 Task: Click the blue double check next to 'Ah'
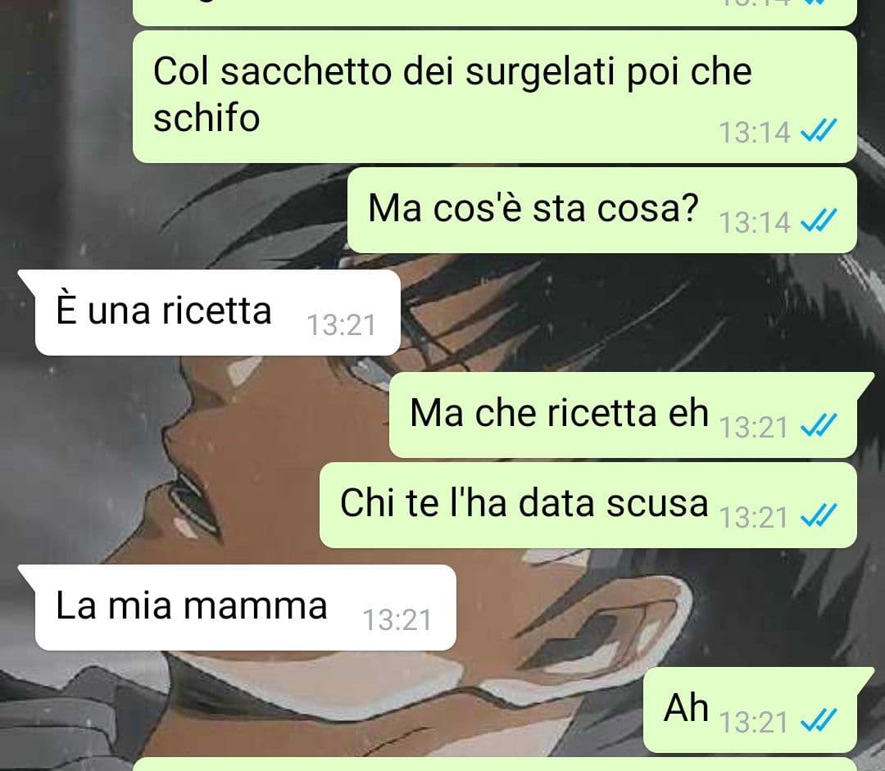[x=819, y=721]
